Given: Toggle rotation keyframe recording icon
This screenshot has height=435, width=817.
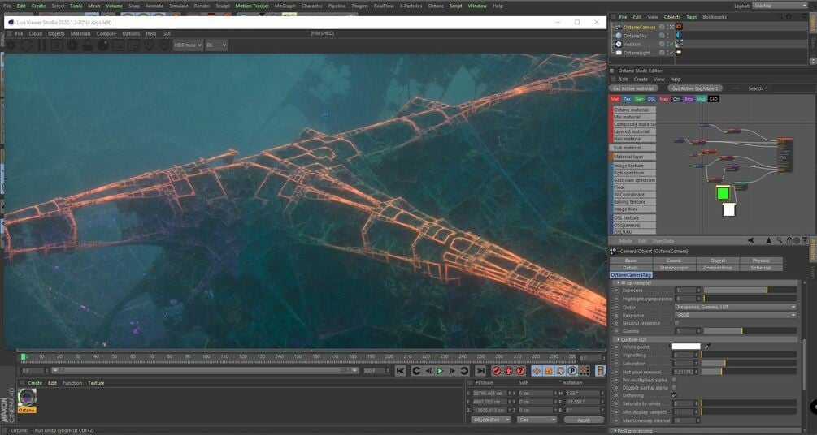Looking at the screenshot, I should click(560, 370).
